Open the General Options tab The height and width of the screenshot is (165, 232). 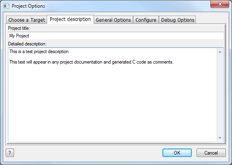tap(113, 20)
